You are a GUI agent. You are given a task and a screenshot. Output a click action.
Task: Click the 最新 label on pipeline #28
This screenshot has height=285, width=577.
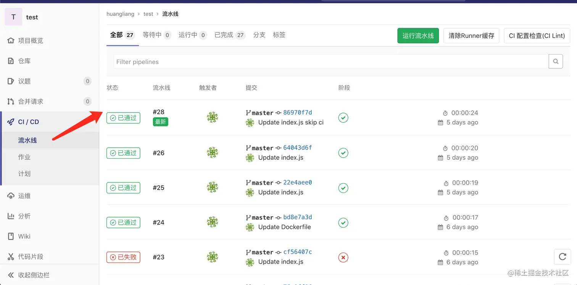pos(160,122)
